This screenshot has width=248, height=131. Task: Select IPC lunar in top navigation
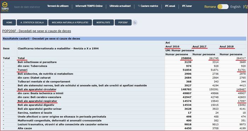click(x=187, y=6)
